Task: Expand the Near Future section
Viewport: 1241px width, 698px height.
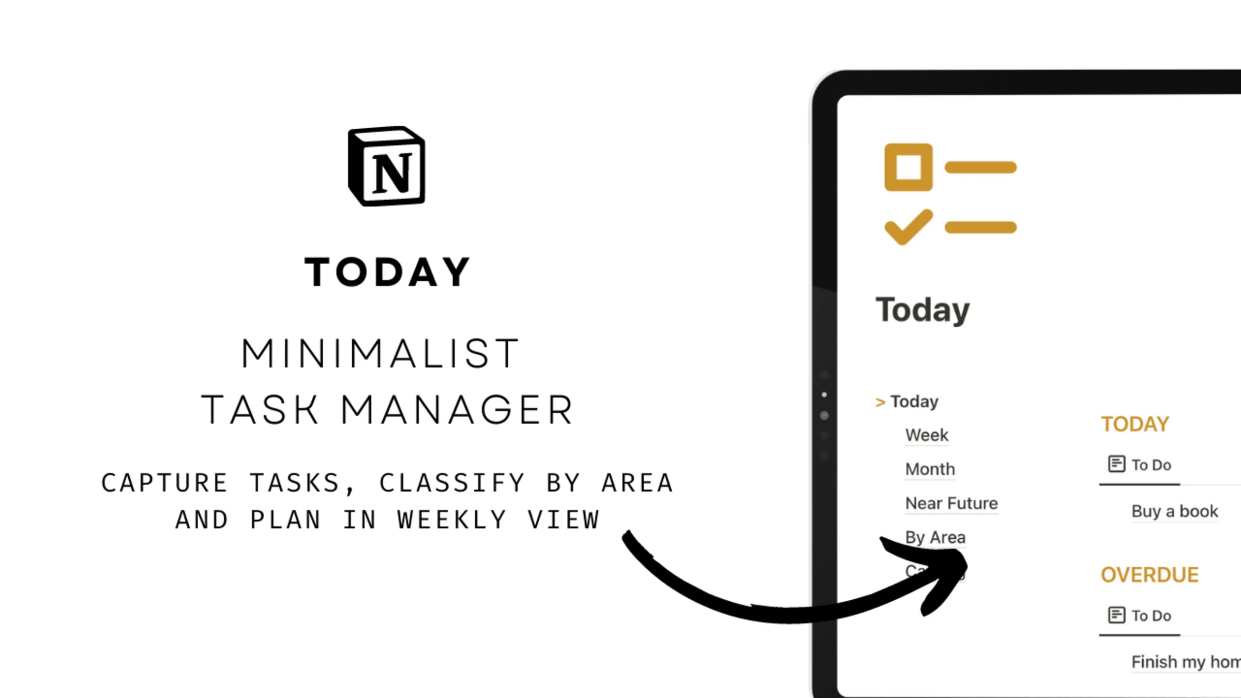Action: pos(951,502)
